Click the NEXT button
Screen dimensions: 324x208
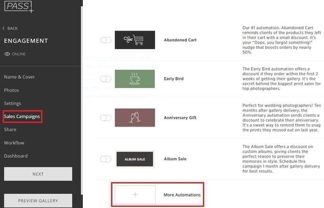[x=38, y=174]
